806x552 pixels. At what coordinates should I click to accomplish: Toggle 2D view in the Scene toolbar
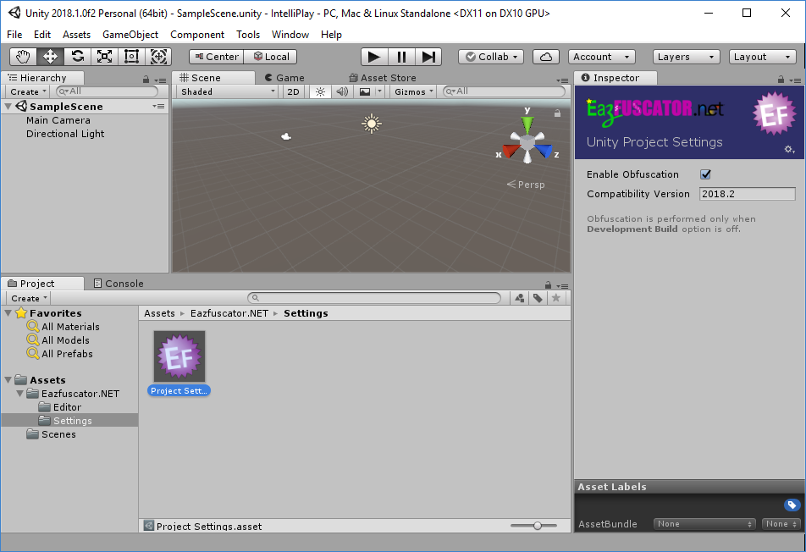pos(292,91)
